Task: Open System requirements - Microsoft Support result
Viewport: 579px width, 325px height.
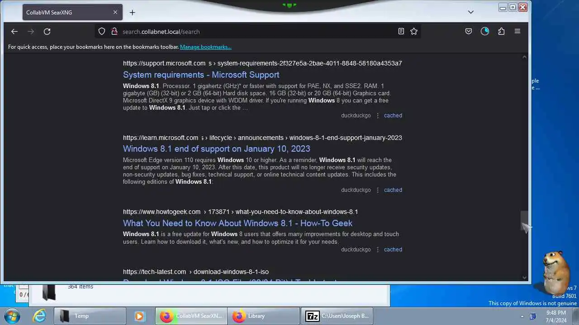Action: [201, 75]
